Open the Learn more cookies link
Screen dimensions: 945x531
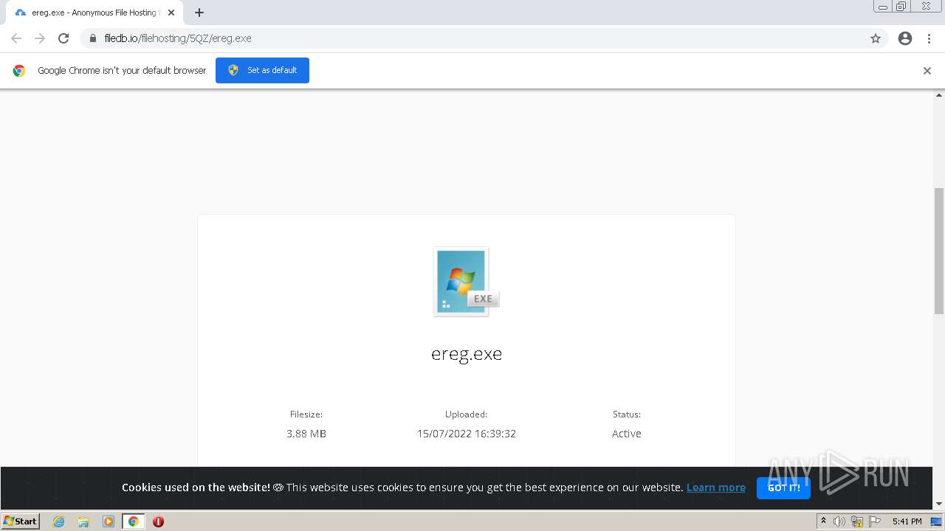(x=716, y=487)
